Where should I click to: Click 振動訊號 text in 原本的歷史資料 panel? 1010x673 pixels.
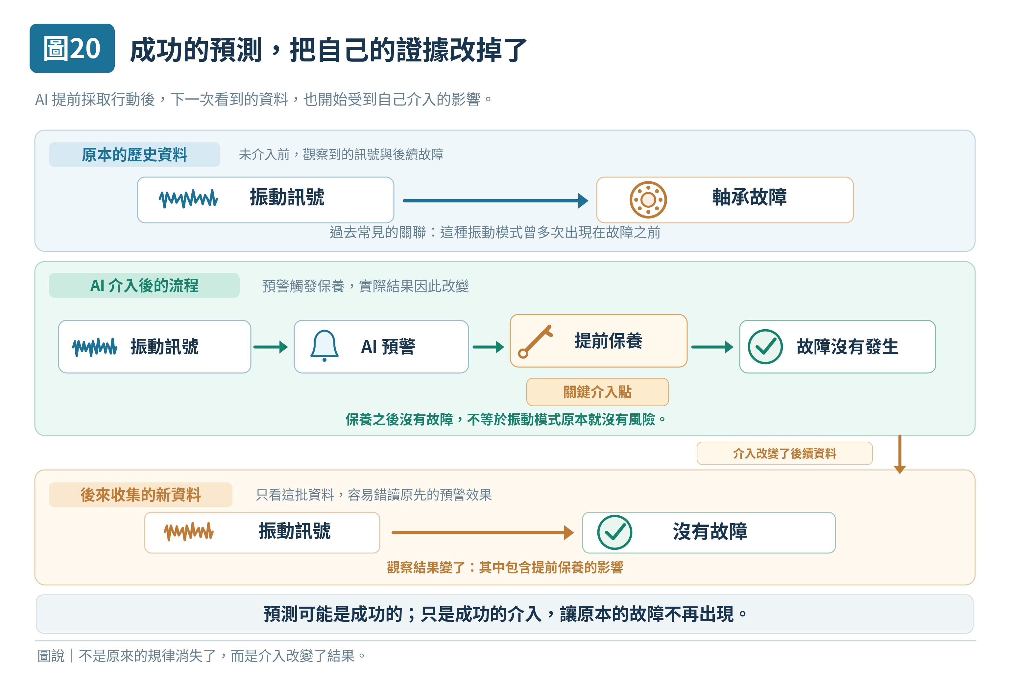point(287,197)
